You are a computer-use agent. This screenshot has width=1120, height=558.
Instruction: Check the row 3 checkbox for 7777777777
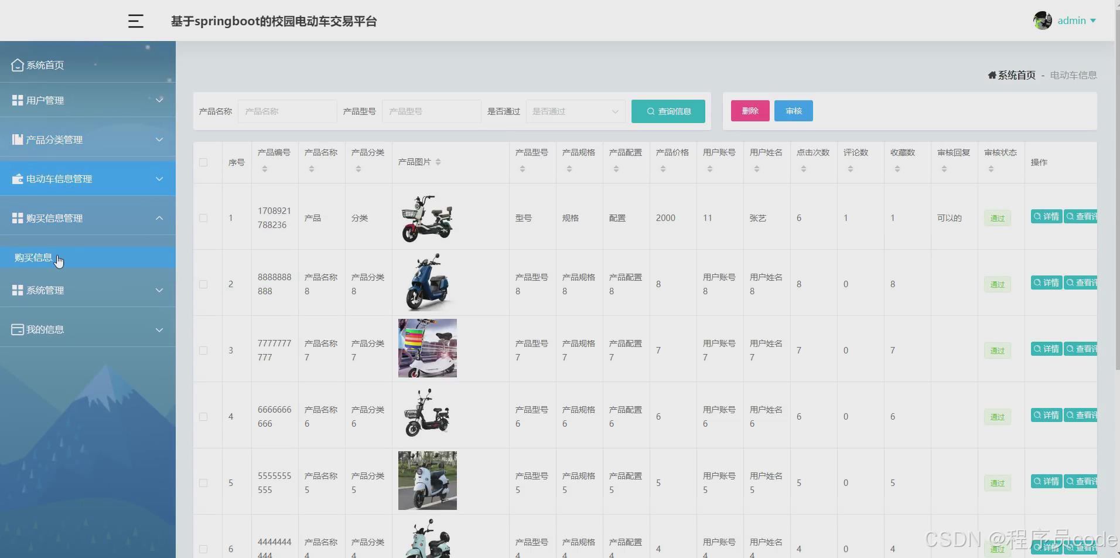[203, 351]
